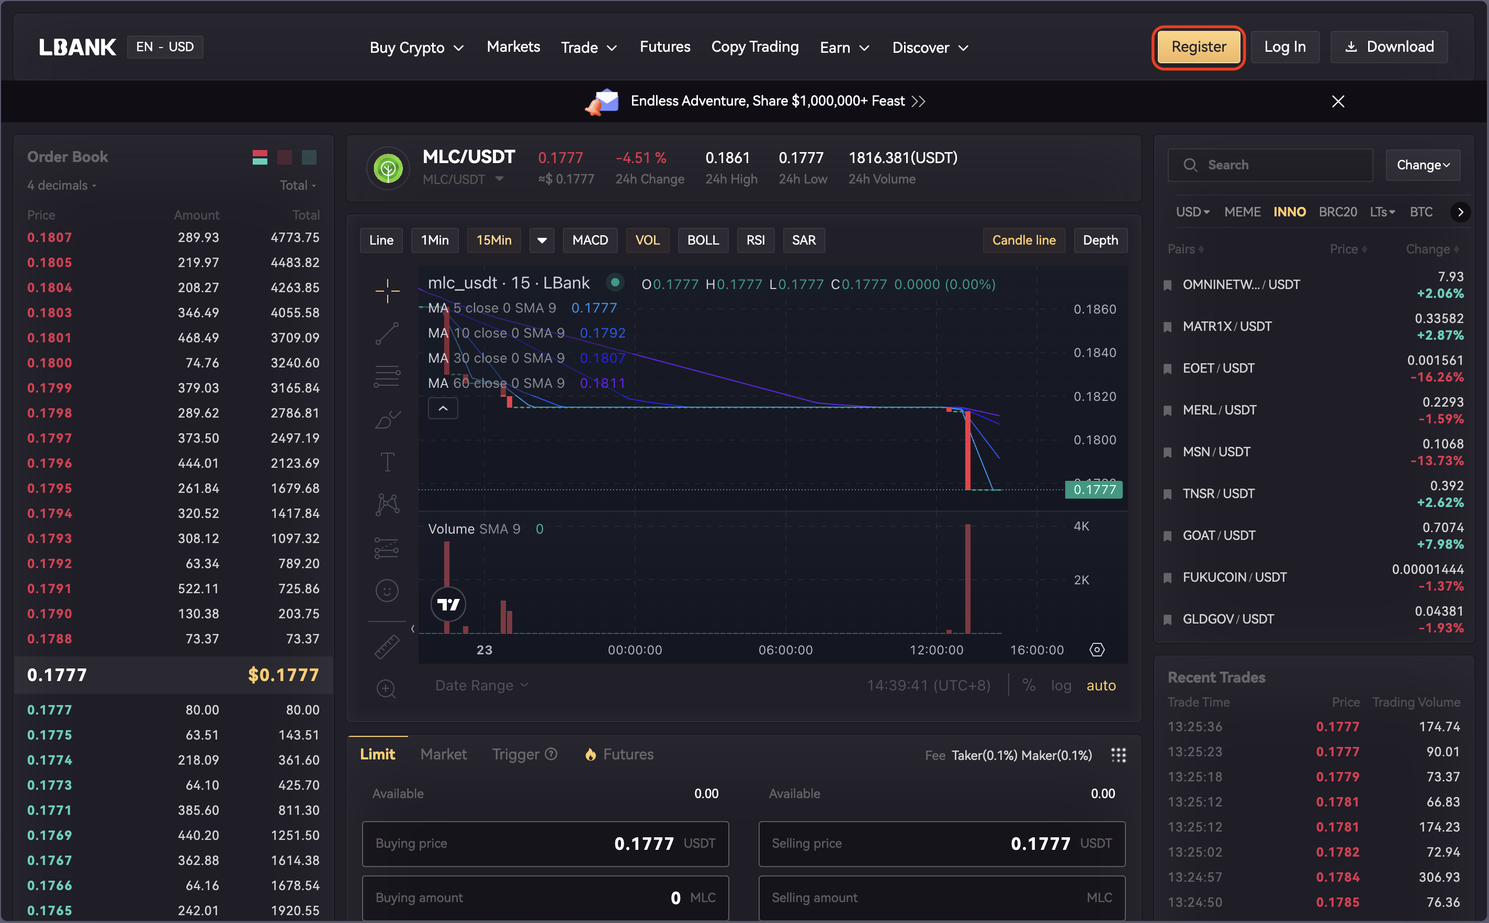Select the crosshair cursor tool
Screen dimensions: 1489x923
click(x=387, y=291)
